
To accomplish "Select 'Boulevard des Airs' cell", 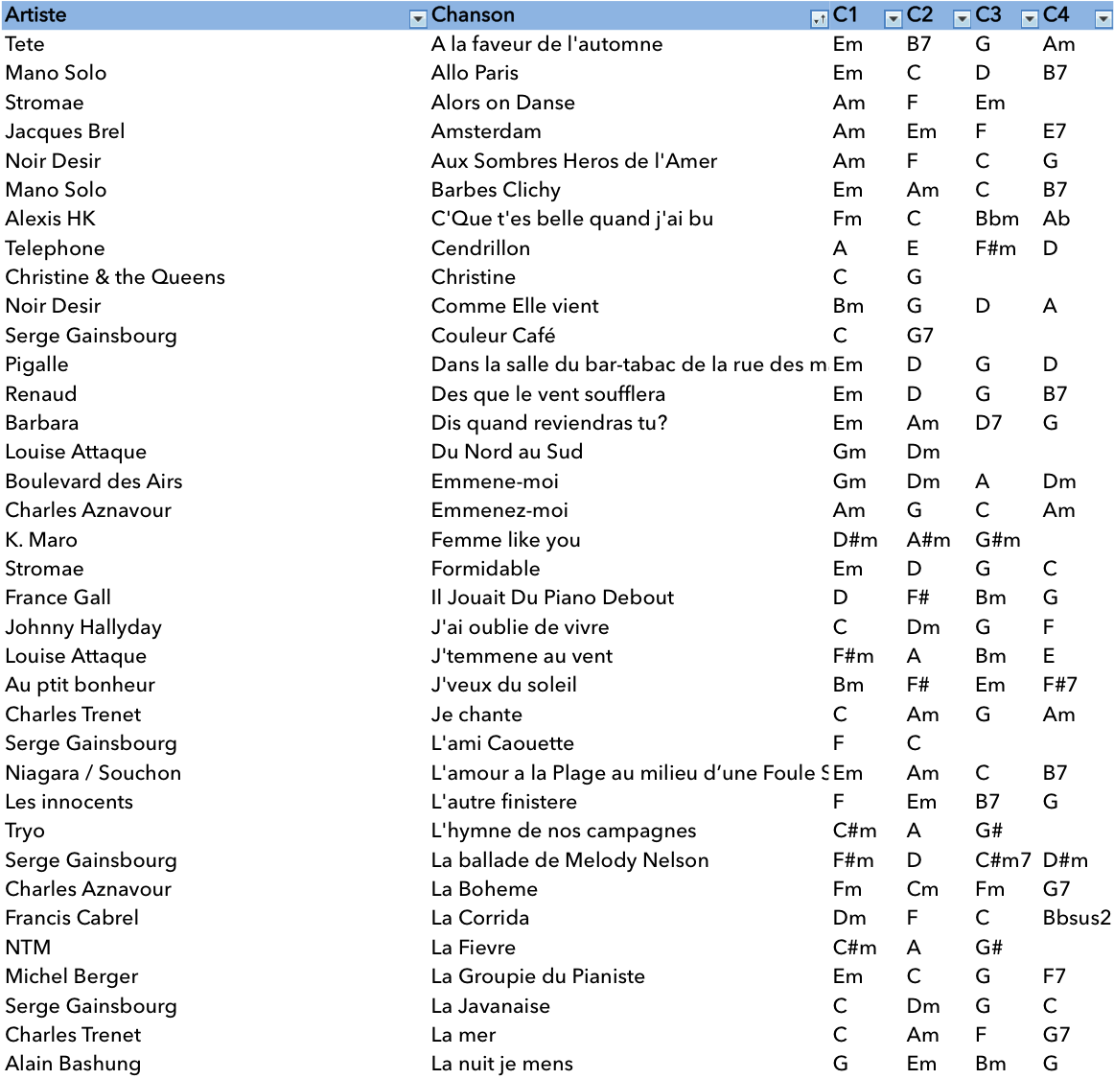I will pos(94,481).
